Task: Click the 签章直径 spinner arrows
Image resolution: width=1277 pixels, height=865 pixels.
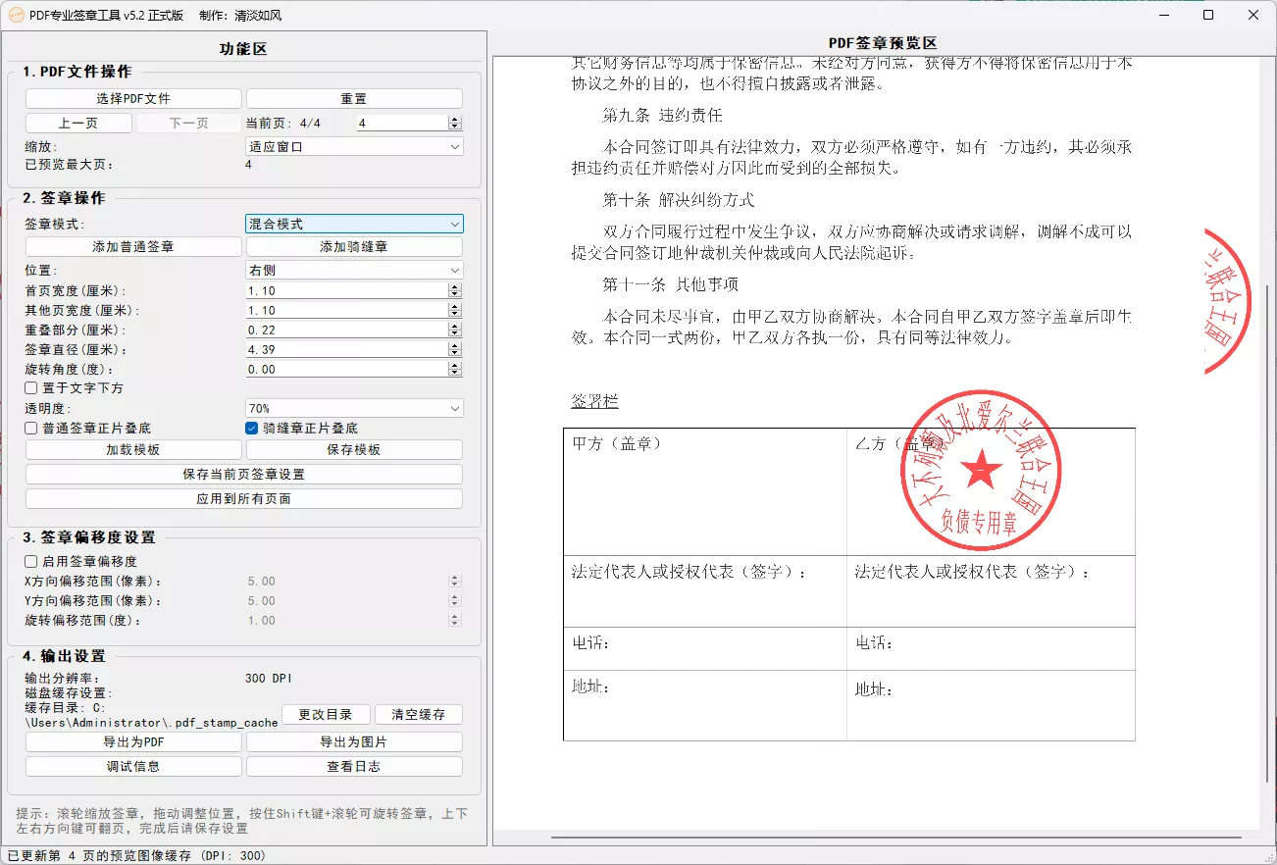Action: pyautogui.click(x=455, y=349)
